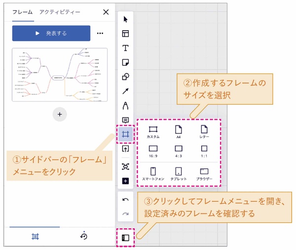Screen dimensions: 296x250
Task: Open the mind map frame thumbnail
Action: pyautogui.click(x=60, y=75)
